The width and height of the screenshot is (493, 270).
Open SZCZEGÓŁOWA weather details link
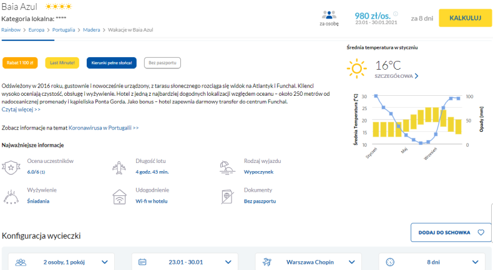click(x=396, y=76)
